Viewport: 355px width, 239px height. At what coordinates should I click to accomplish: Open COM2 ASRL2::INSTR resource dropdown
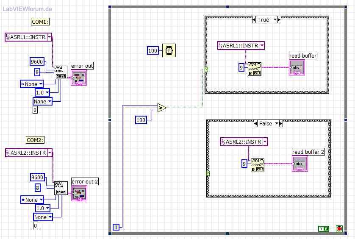[x=50, y=153]
